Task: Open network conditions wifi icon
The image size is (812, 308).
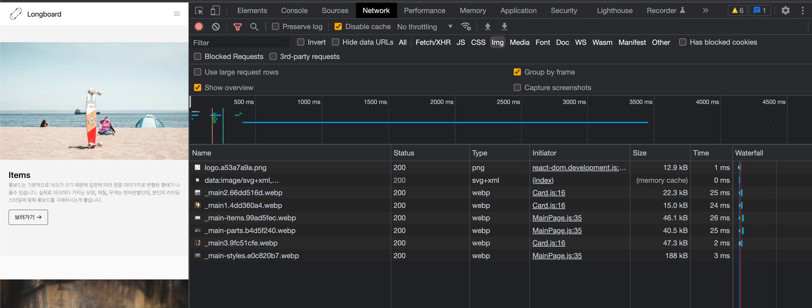Action: click(x=466, y=27)
